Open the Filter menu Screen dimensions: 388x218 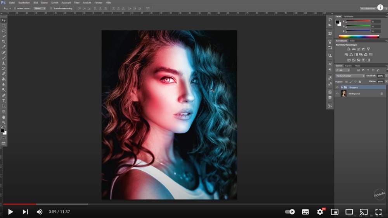point(76,2)
